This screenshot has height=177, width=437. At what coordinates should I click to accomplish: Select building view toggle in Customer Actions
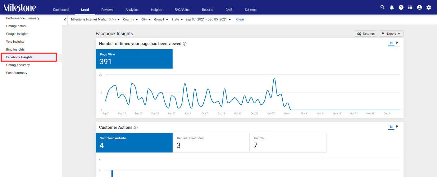pos(391,127)
